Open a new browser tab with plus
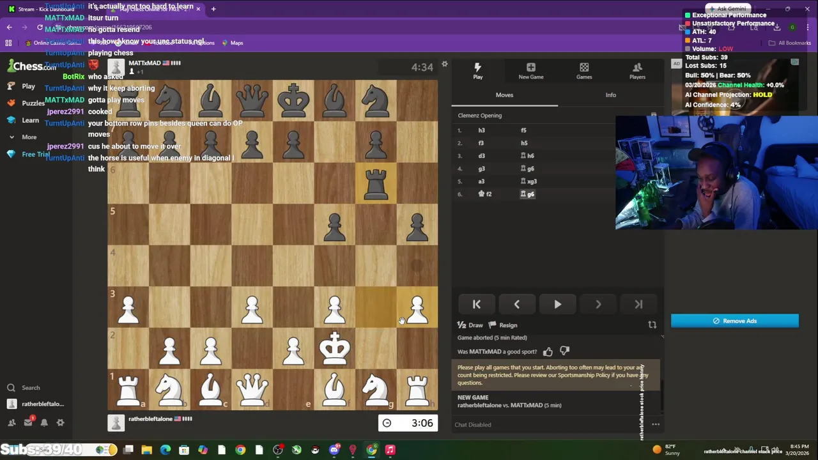This screenshot has width=818, height=460. click(213, 9)
